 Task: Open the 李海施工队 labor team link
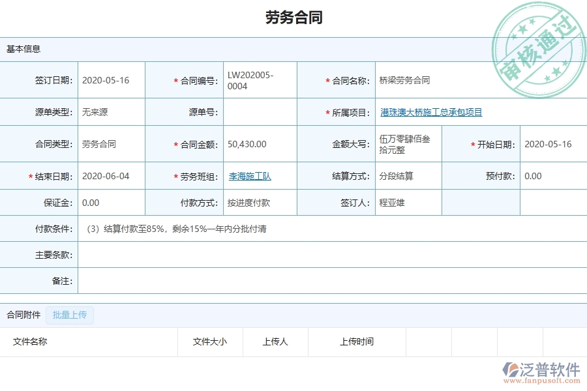click(x=249, y=176)
